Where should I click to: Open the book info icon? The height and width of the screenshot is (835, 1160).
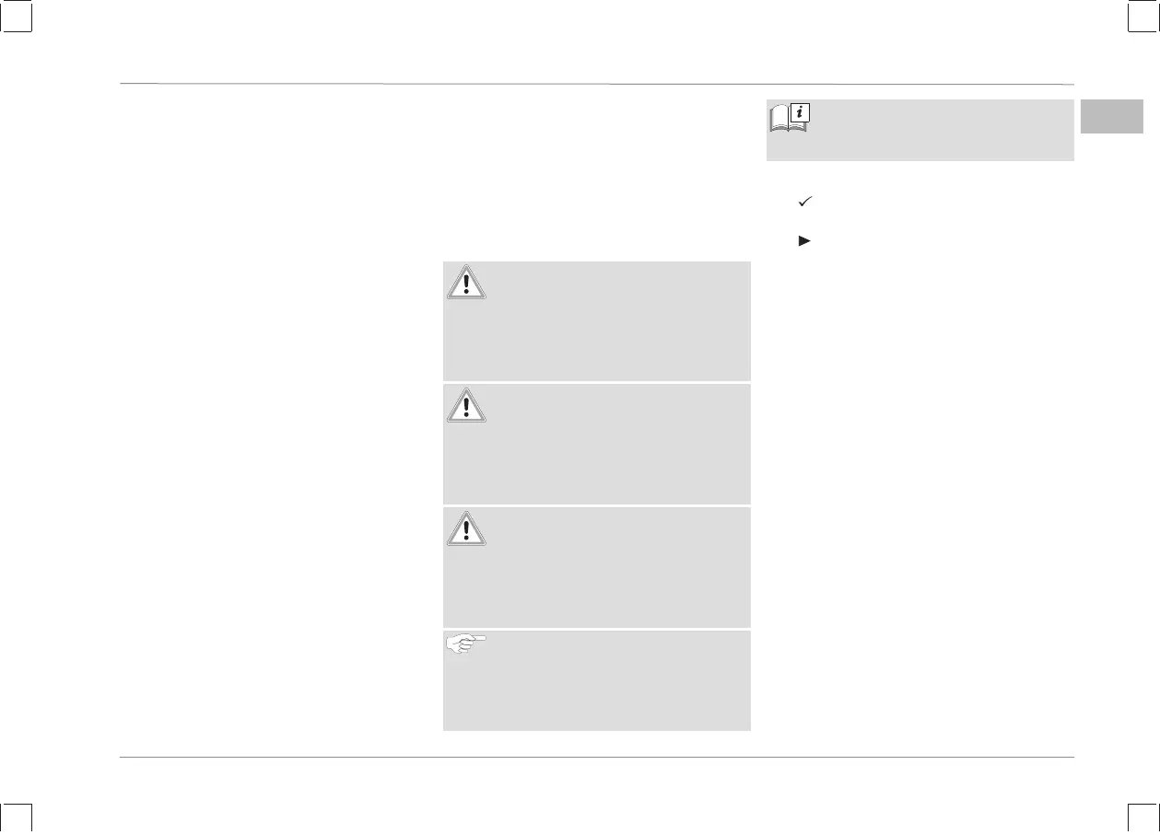coord(790,119)
